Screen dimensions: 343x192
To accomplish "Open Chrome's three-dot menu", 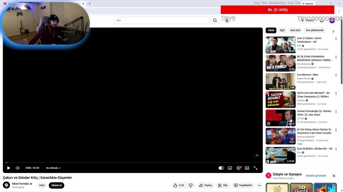I will (x=339, y=11).
